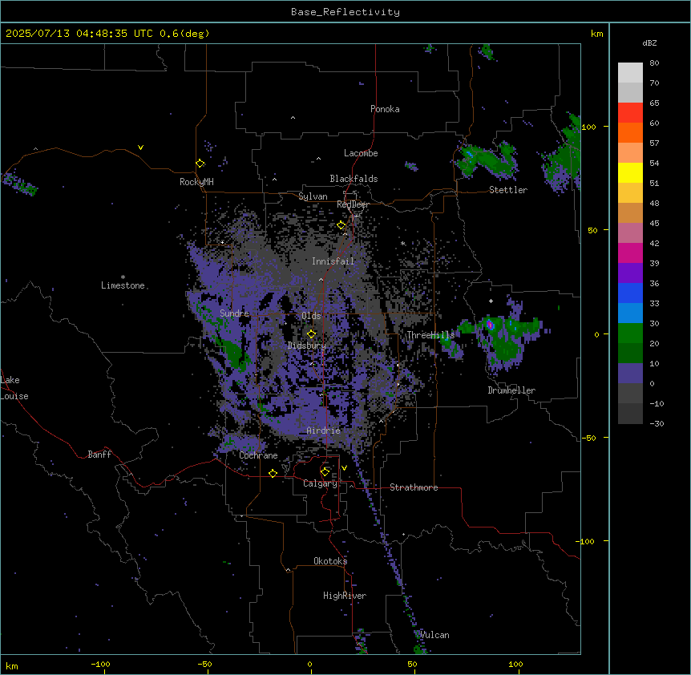Click the Olds city label
This screenshot has height=675, width=691.
[x=311, y=316]
